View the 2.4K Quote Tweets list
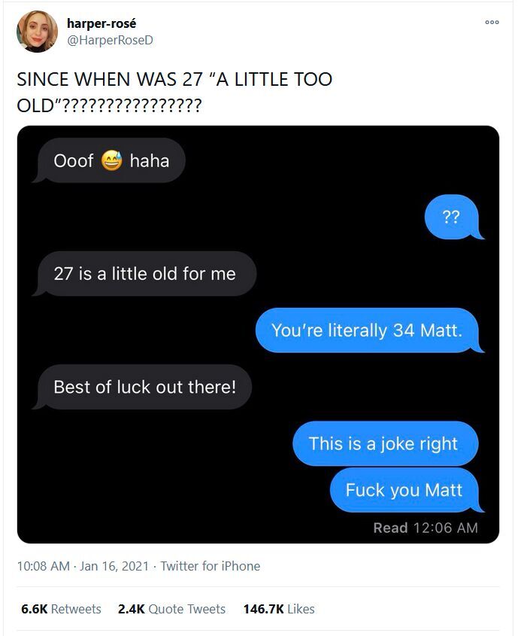Image resolution: width=518 pixels, height=636 pixels. [171, 609]
